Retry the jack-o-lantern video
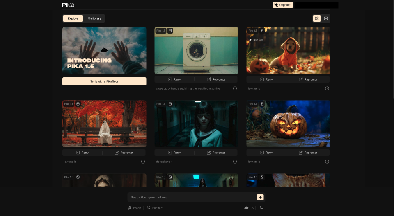The image size is (394, 216). tap(266, 153)
